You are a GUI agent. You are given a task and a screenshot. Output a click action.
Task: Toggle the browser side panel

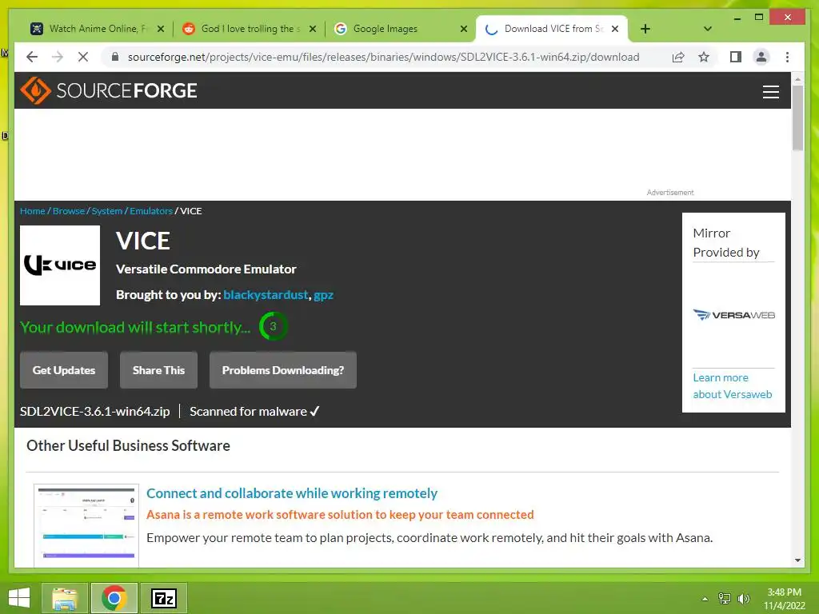pyautogui.click(x=736, y=57)
